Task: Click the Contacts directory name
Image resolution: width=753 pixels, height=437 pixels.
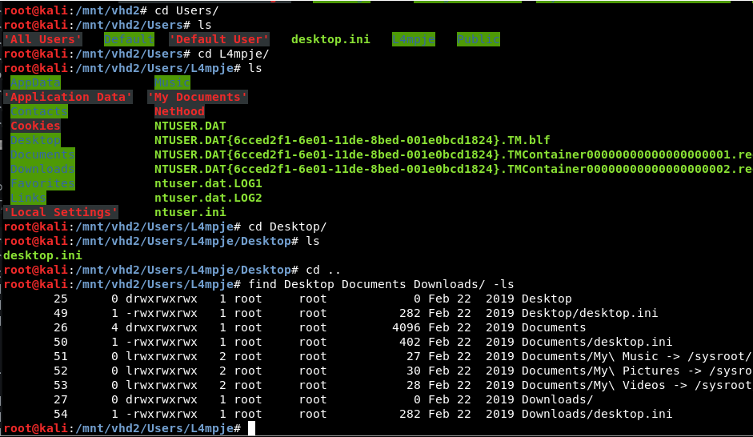Action: (39, 111)
